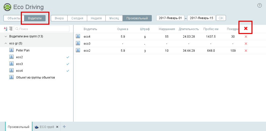This screenshot has height=131, width=266.
Task: Select the Неделя period tab
Action: [x=96, y=18]
